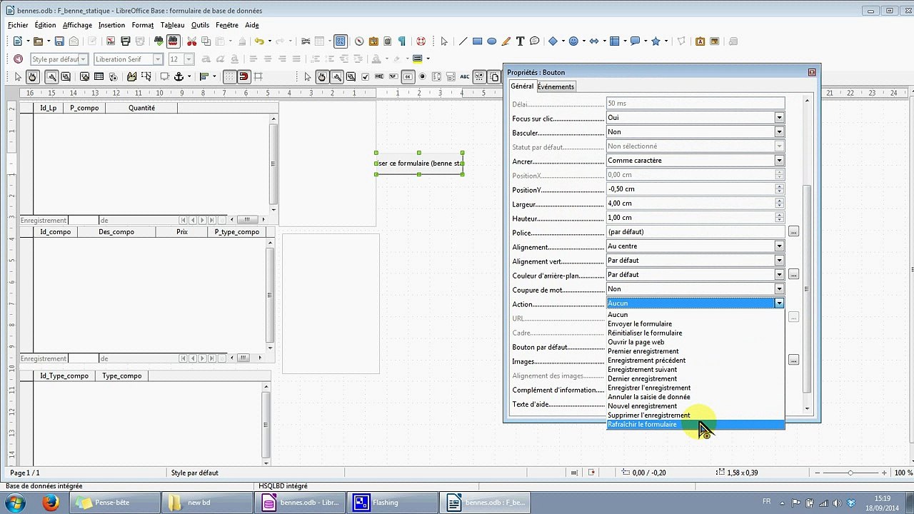Click the Help lifebuoy icon

421,41
